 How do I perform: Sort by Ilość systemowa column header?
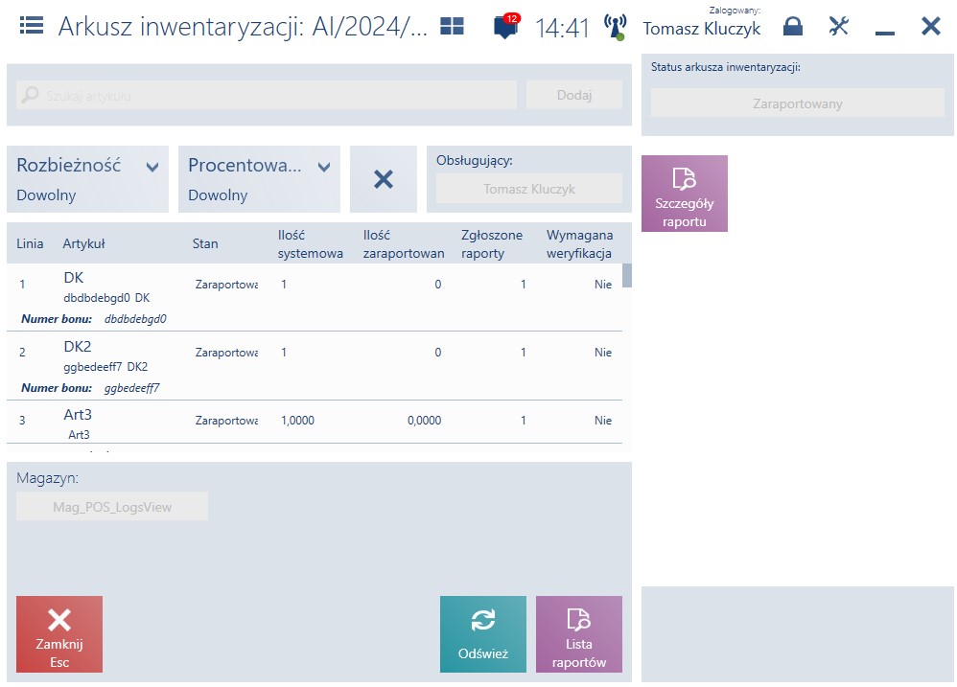310,243
